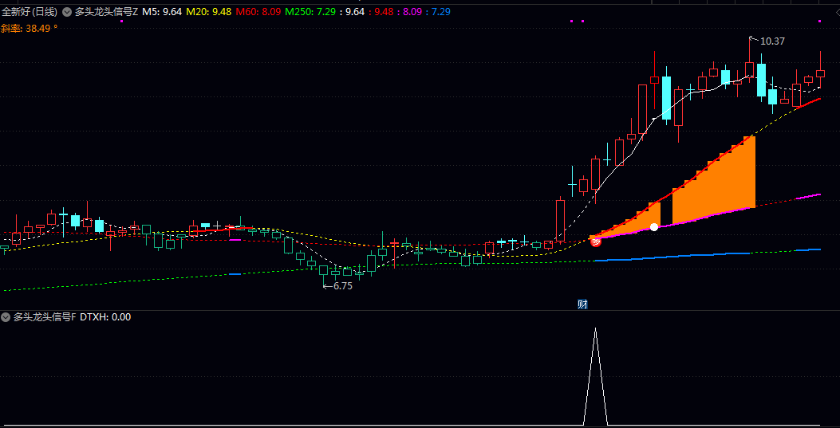Click the M250: 7.29 value
Viewport: 840px width, 428px height.
click(x=310, y=12)
